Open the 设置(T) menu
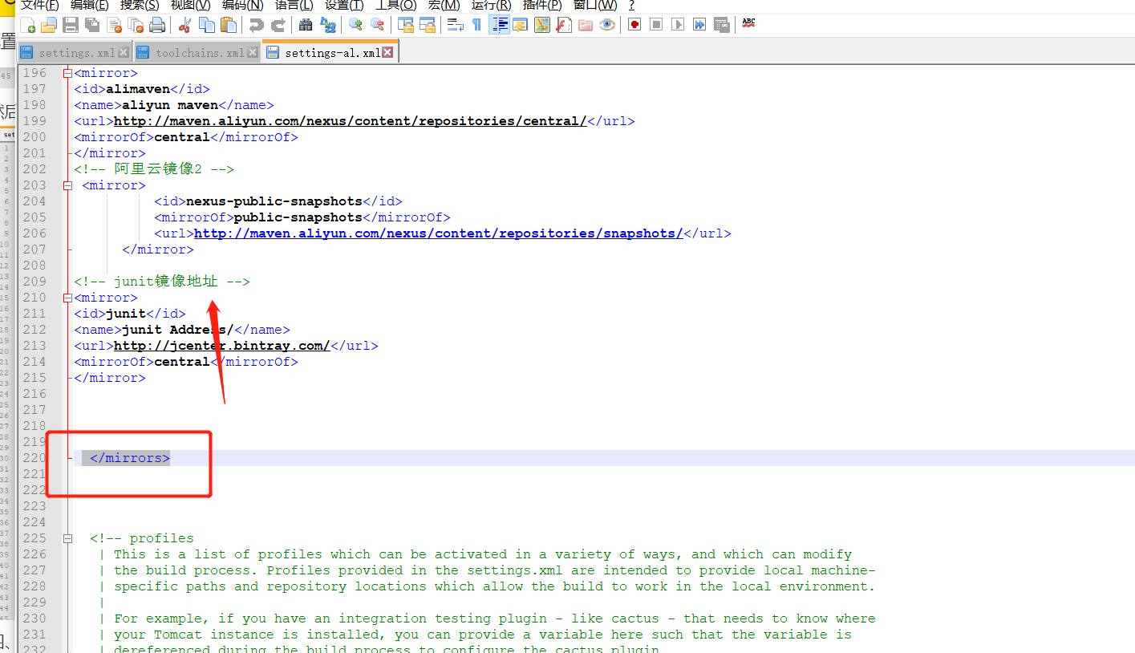 [x=344, y=5]
